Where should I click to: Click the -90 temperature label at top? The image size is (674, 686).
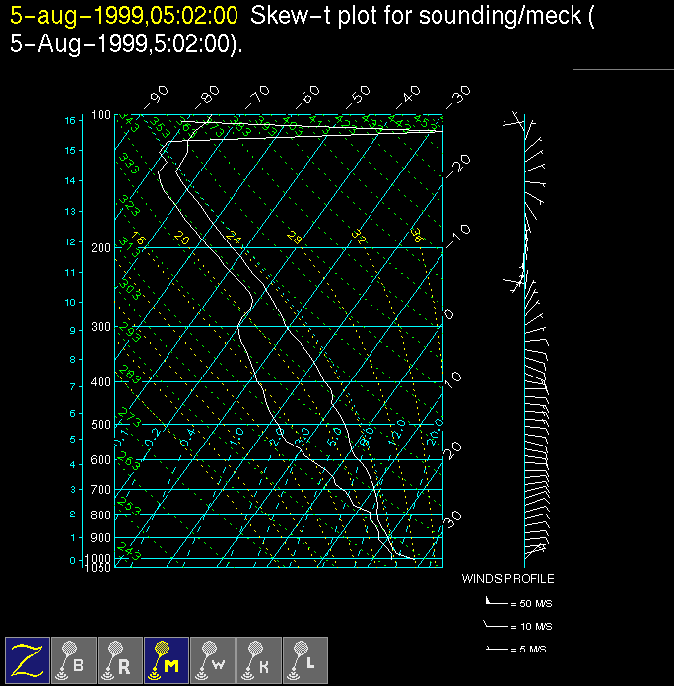156,99
